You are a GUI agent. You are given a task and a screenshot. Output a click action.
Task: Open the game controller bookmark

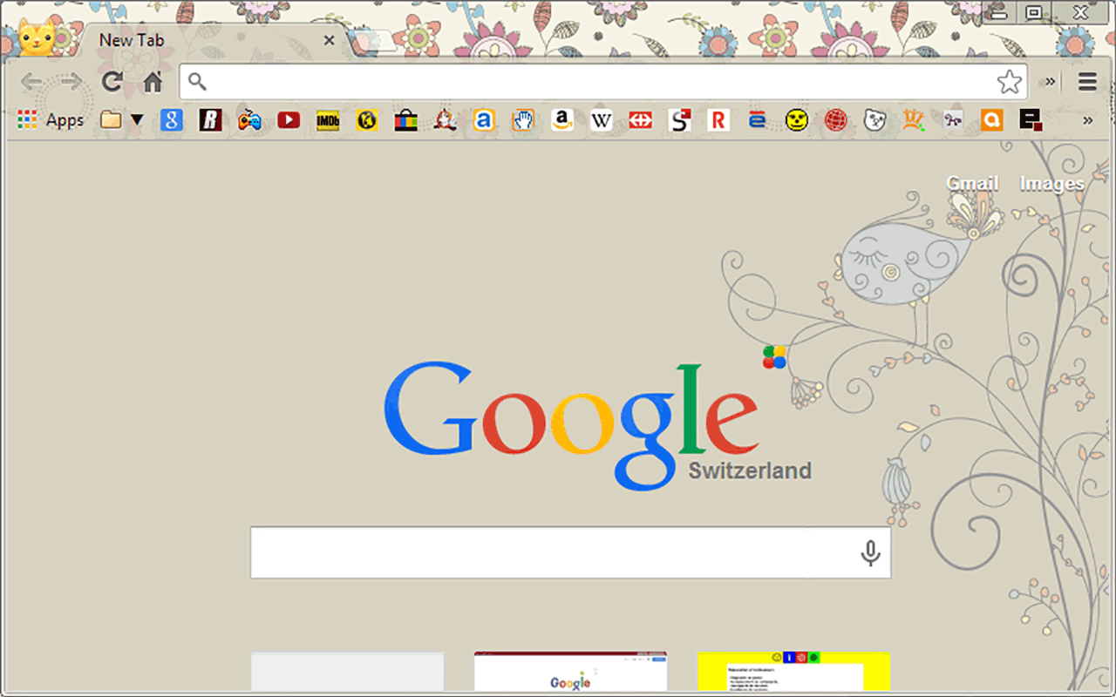click(250, 120)
